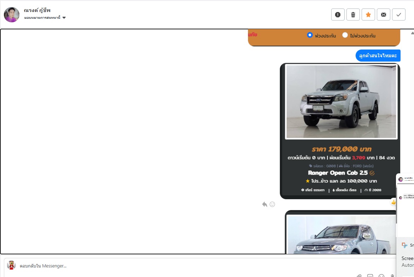Delete conversation using trash icon
The height and width of the screenshot is (277, 414).
coord(353,15)
